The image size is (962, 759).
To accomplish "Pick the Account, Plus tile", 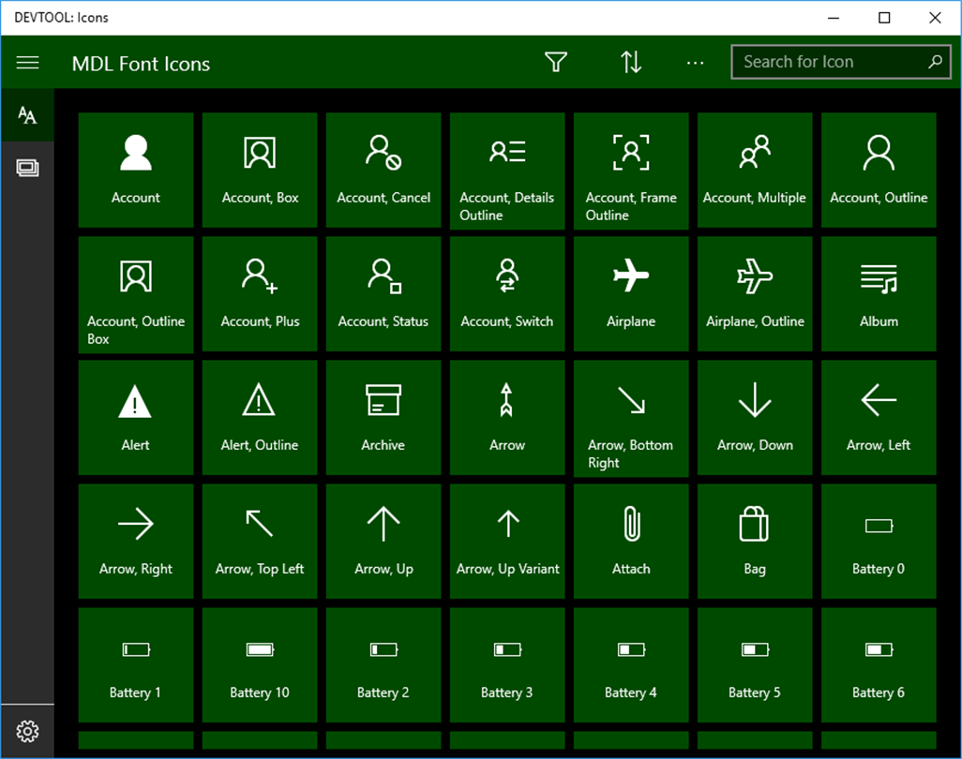I will pos(260,293).
